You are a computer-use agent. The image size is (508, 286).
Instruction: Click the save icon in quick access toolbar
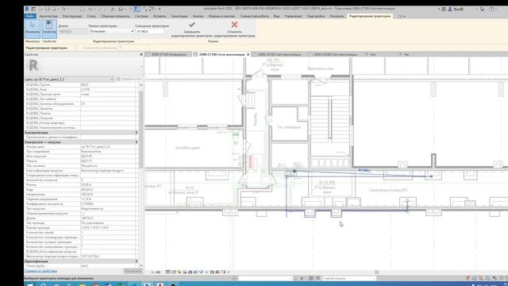point(48,9)
